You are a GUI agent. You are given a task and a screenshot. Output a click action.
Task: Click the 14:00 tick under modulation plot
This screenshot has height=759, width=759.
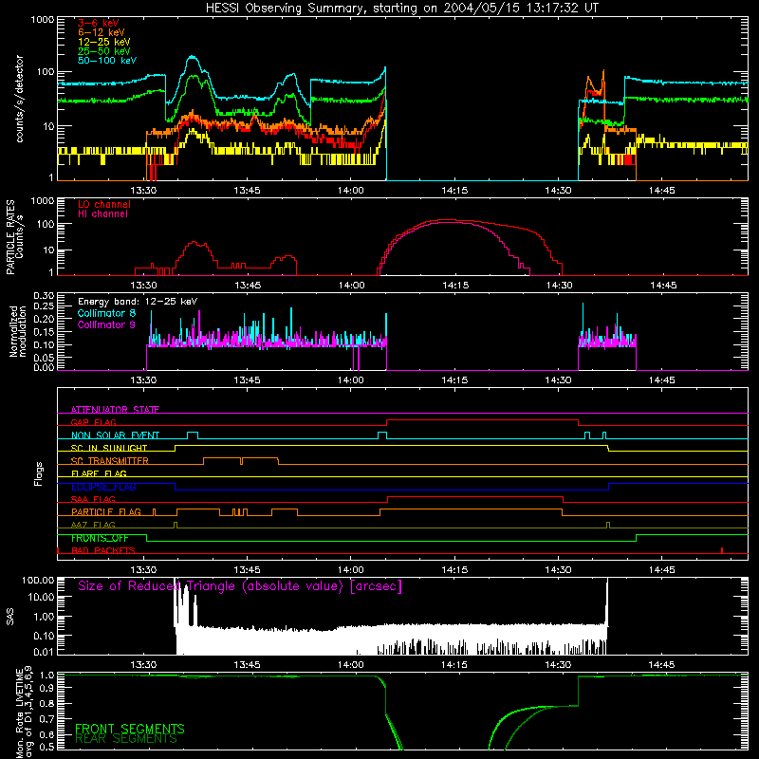click(350, 380)
